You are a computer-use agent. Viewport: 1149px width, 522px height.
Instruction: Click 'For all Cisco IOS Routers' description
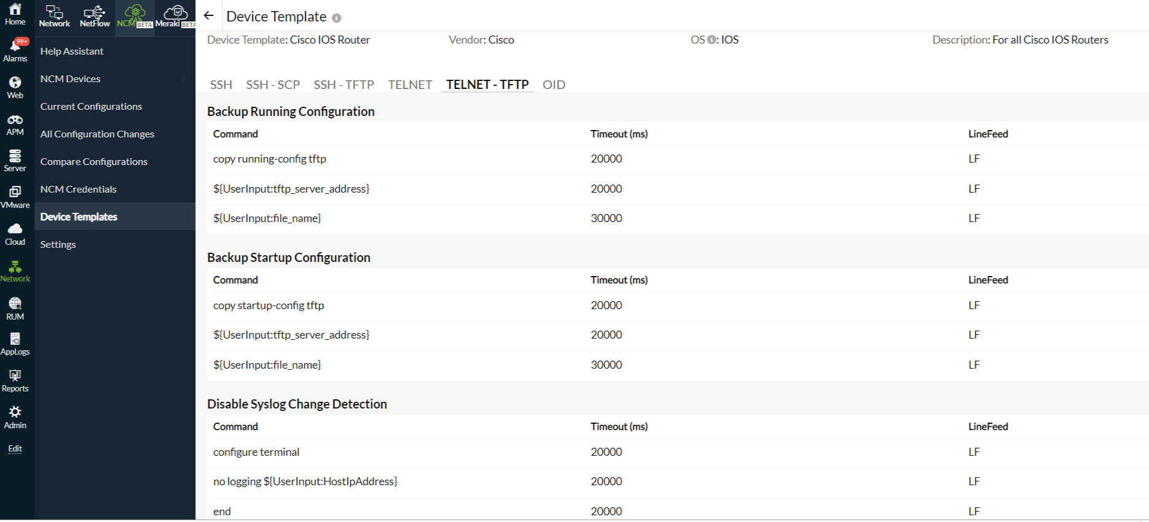1050,40
